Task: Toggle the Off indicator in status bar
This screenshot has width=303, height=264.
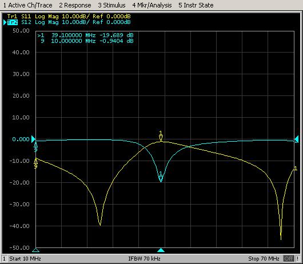Action: (289, 259)
